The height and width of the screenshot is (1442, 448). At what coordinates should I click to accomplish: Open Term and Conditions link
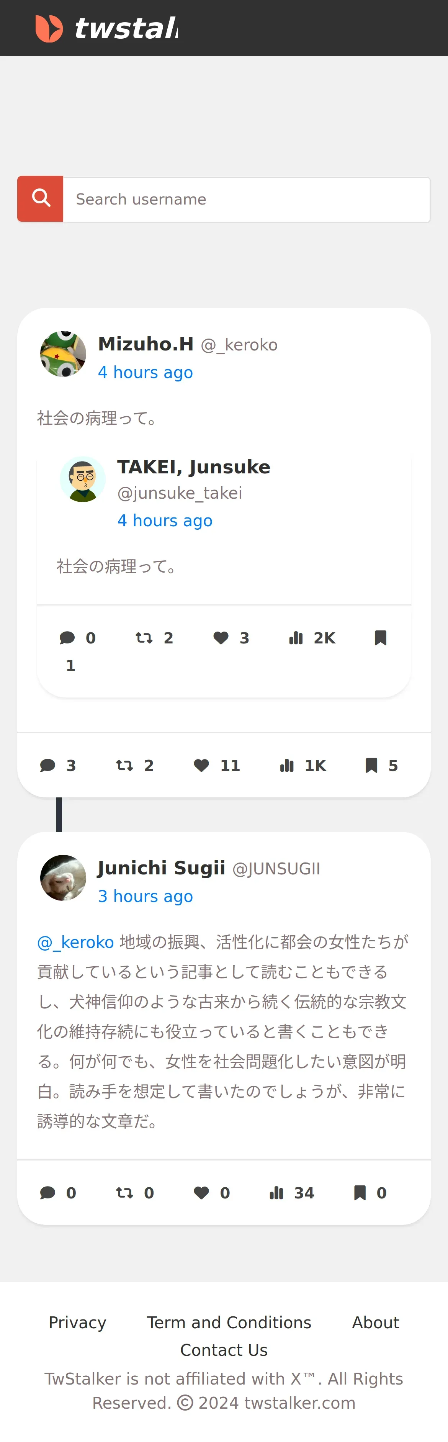click(x=229, y=1322)
